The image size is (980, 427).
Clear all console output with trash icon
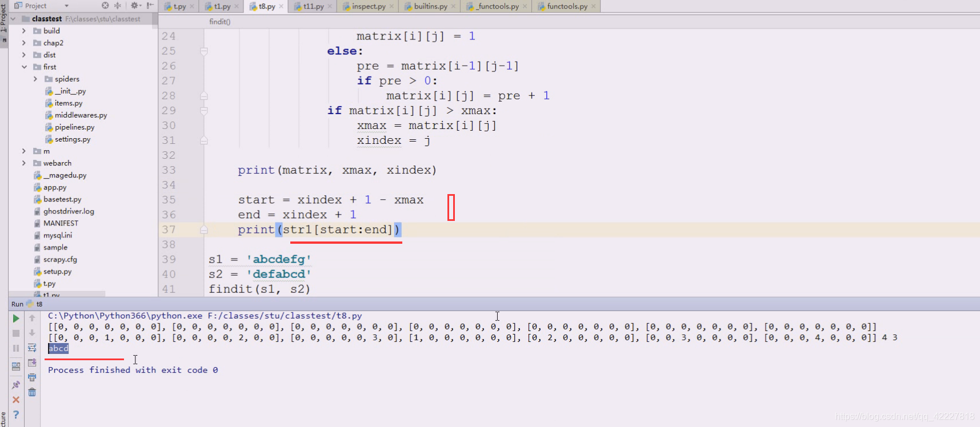tap(32, 392)
